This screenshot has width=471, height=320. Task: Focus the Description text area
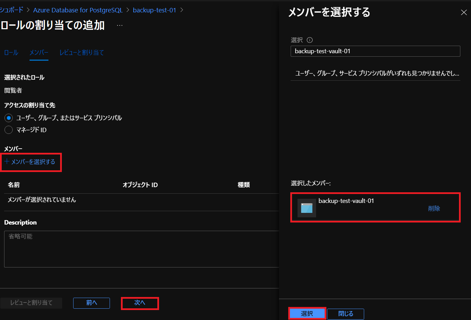click(142, 249)
